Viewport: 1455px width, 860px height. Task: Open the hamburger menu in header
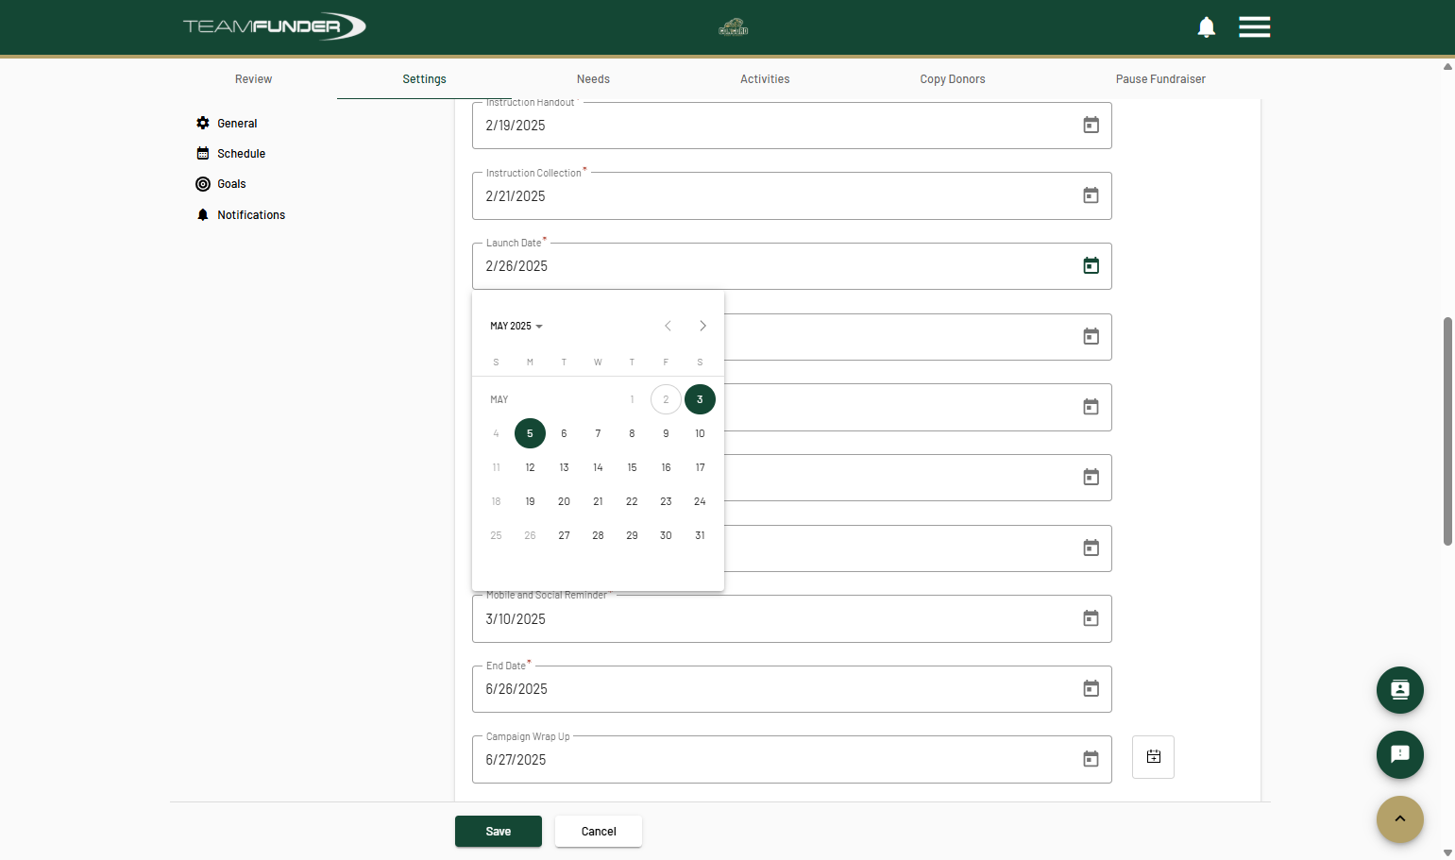pyautogui.click(x=1254, y=27)
